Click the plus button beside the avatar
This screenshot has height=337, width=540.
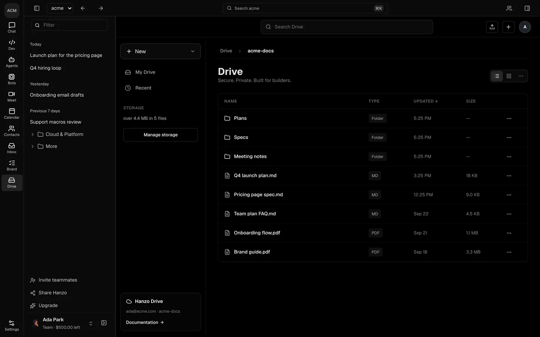click(x=508, y=27)
